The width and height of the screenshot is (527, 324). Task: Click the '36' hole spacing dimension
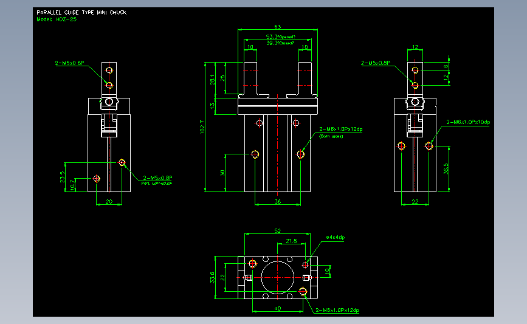(278, 202)
